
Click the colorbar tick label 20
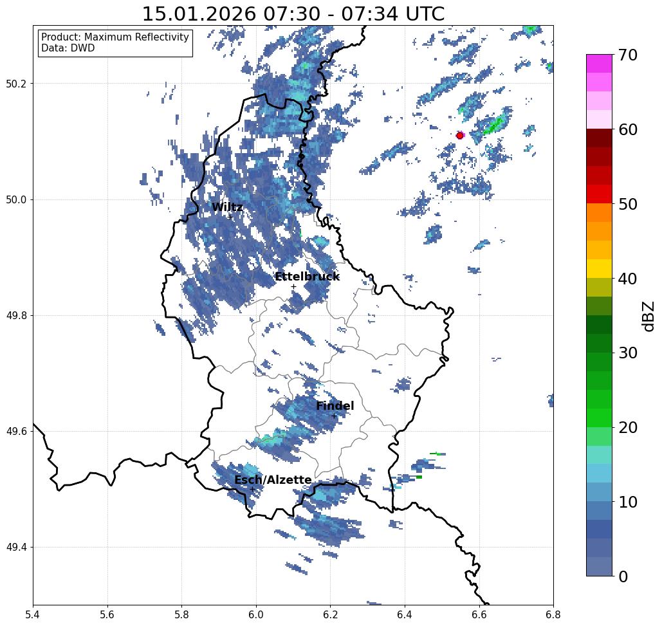click(x=628, y=428)
